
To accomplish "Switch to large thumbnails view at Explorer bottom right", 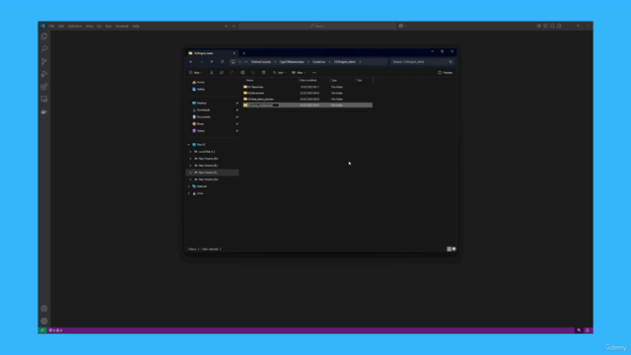I will click(454, 249).
